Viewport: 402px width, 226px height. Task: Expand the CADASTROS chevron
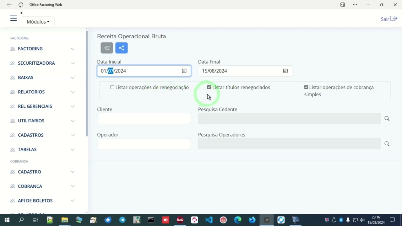[x=73, y=135]
